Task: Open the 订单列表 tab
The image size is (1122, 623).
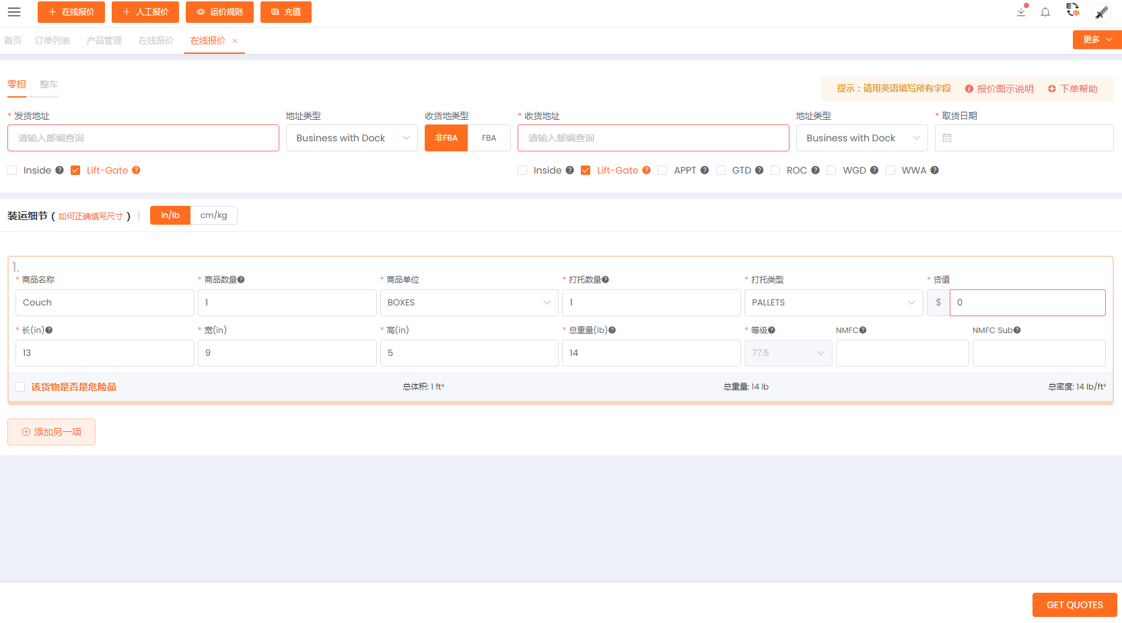Action: pyautogui.click(x=52, y=40)
